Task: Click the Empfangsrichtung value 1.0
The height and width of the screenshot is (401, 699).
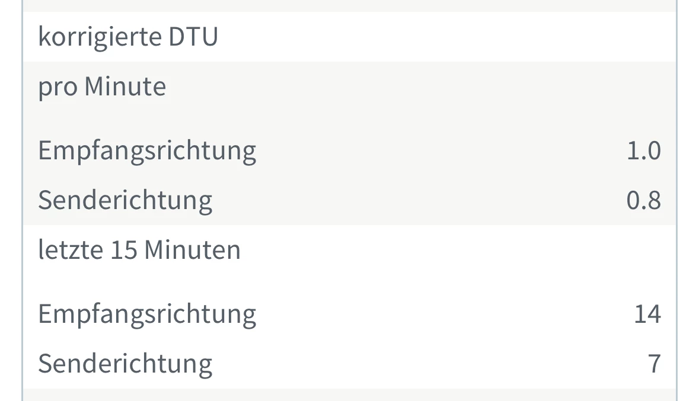Action: coord(643,151)
